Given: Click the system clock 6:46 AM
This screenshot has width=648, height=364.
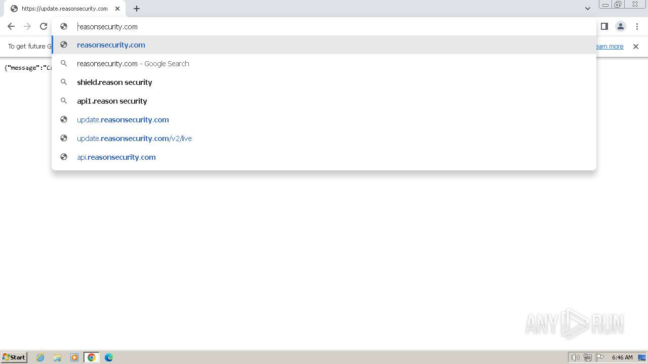Looking at the screenshot, I should (x=622, y=357).
